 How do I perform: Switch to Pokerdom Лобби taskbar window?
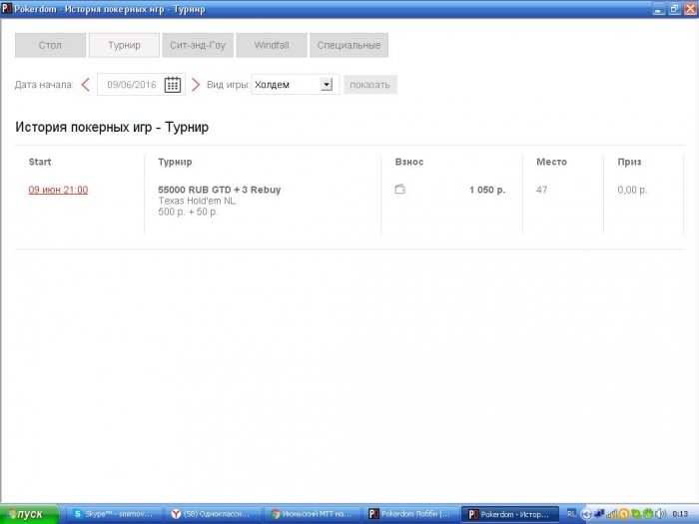pos(412,514)
